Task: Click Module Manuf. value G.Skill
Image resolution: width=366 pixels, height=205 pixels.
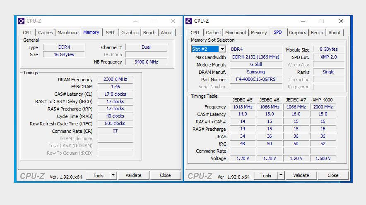Action: click(x=256, y=64)
